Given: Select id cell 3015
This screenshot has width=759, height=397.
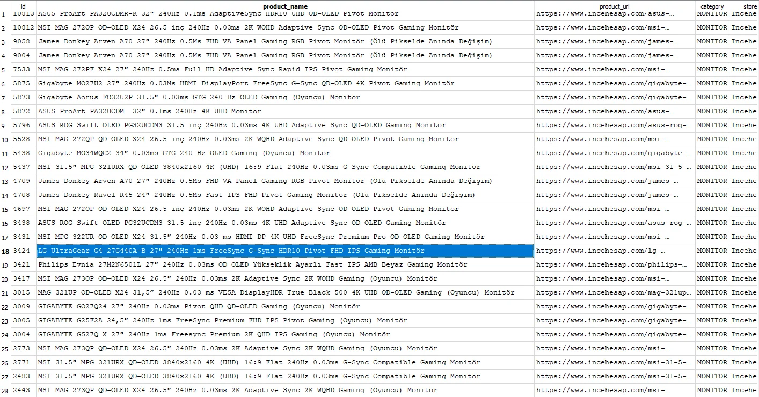Looking at the screenshot, I should point(23,292).
